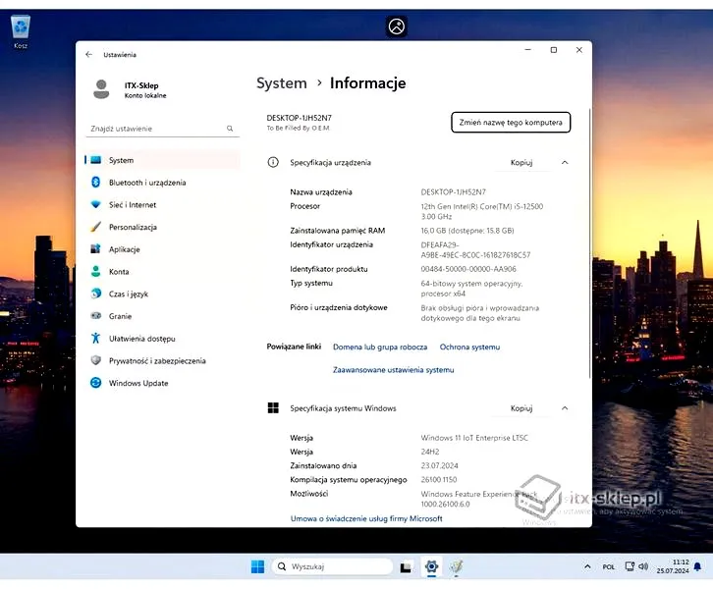Viewport: 713px width, 589px height.
Task: Collapse the Specyfikacja urządzenia section chevron
Action: pos(565,162)
